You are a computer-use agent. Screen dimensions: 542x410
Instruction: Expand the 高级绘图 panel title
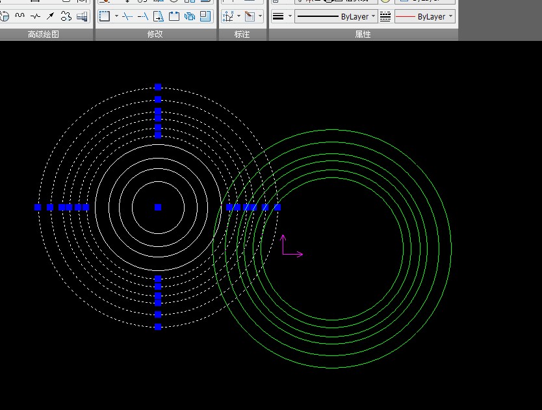pos(44,34)
